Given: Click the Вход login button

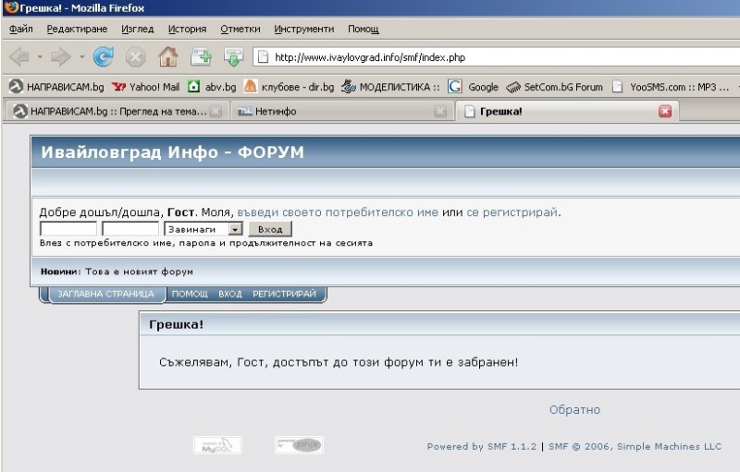Looking at the screenshot, I should (x=270, y=229).
